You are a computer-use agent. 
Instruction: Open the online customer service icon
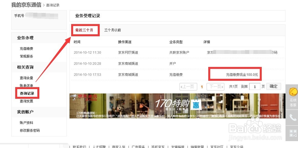coord(293,97)
